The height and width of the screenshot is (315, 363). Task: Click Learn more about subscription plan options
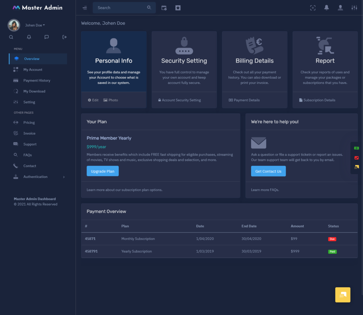pyautogui.click(x=124, y=190)
